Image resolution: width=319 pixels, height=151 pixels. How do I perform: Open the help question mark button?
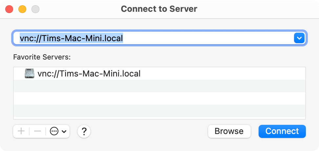[84, 131]
